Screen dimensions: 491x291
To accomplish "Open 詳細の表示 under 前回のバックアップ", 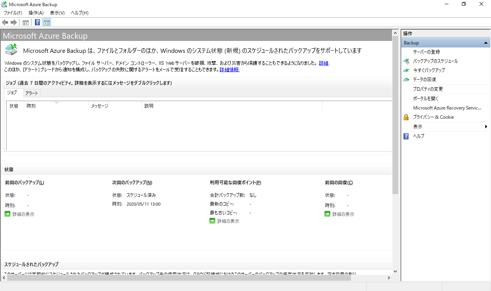I will (23, 214).
